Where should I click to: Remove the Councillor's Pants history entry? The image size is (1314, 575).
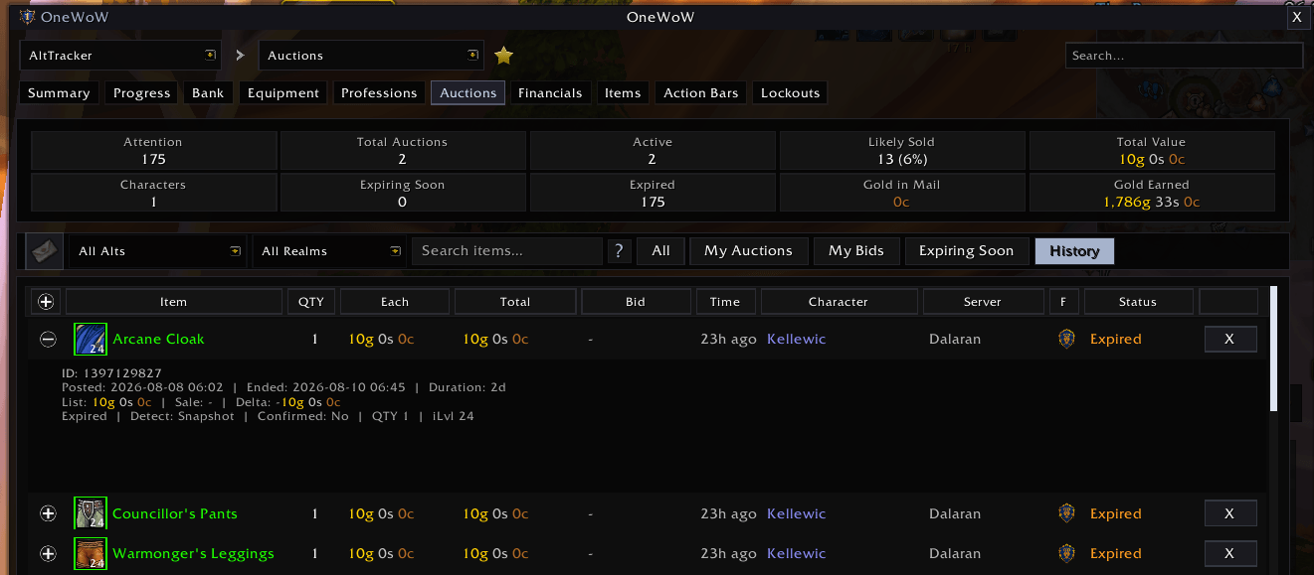point(1229,513)
